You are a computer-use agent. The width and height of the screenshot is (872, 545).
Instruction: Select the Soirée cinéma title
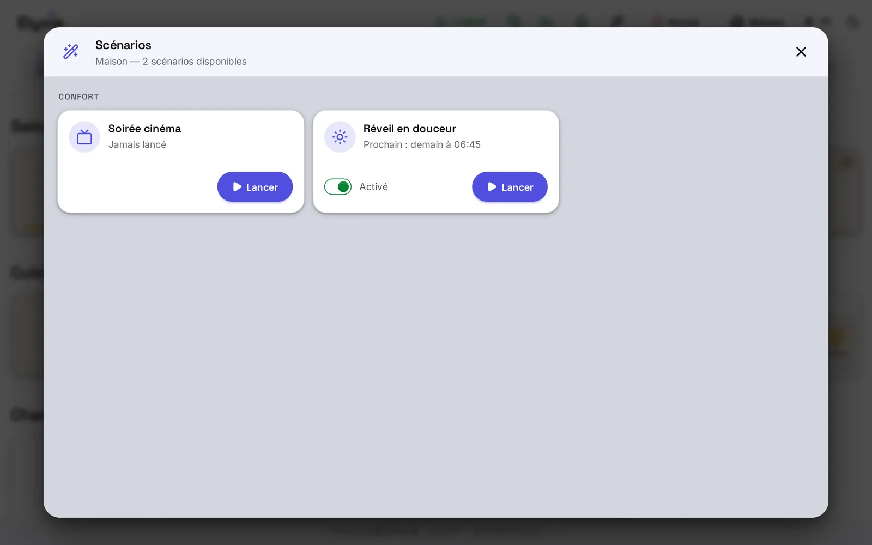tap(144, 129)
